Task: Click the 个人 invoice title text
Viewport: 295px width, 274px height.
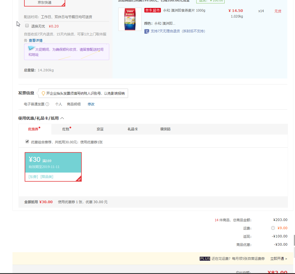Action: [58, 104]
